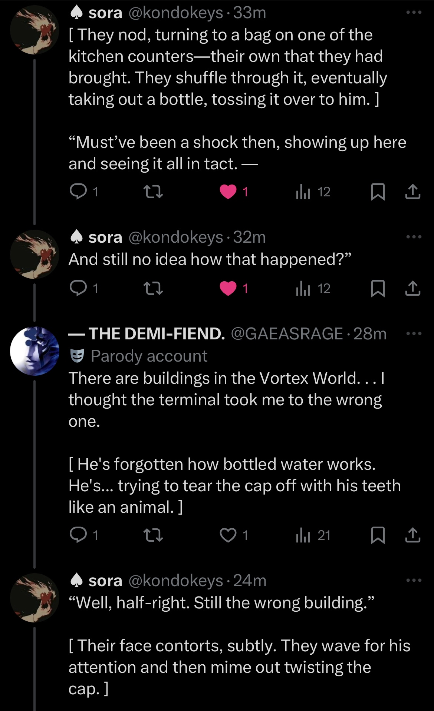
Task: Open more options on THE DEMI-FIEND's tweet
Action: pyautogui.click(x=414, y=333)
